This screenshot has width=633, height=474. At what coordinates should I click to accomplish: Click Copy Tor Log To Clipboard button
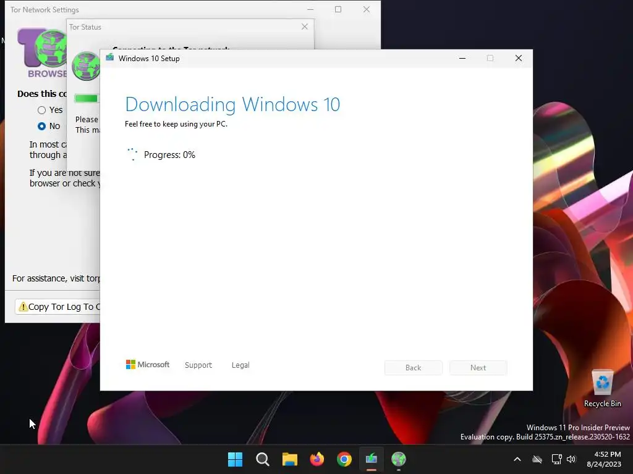(x=57, y=307)
